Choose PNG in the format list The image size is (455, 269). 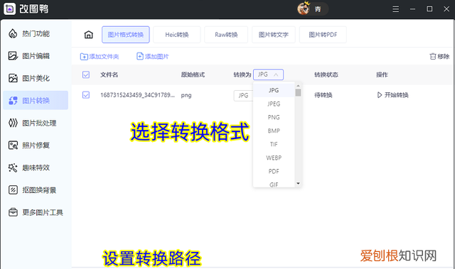(x=274, y=117)
